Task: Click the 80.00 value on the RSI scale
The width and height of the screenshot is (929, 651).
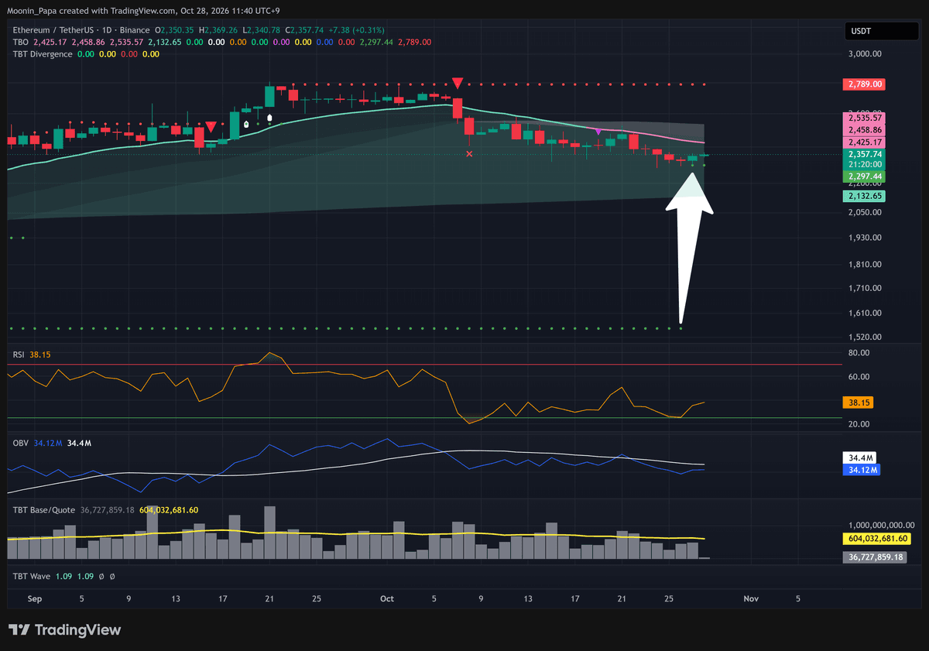Action: coord(859,353)
